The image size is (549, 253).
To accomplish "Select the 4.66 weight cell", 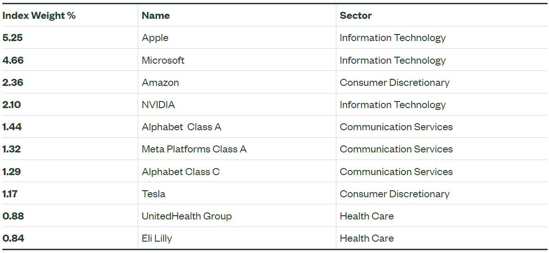I will pyautogui.click(x=13, y=60).
